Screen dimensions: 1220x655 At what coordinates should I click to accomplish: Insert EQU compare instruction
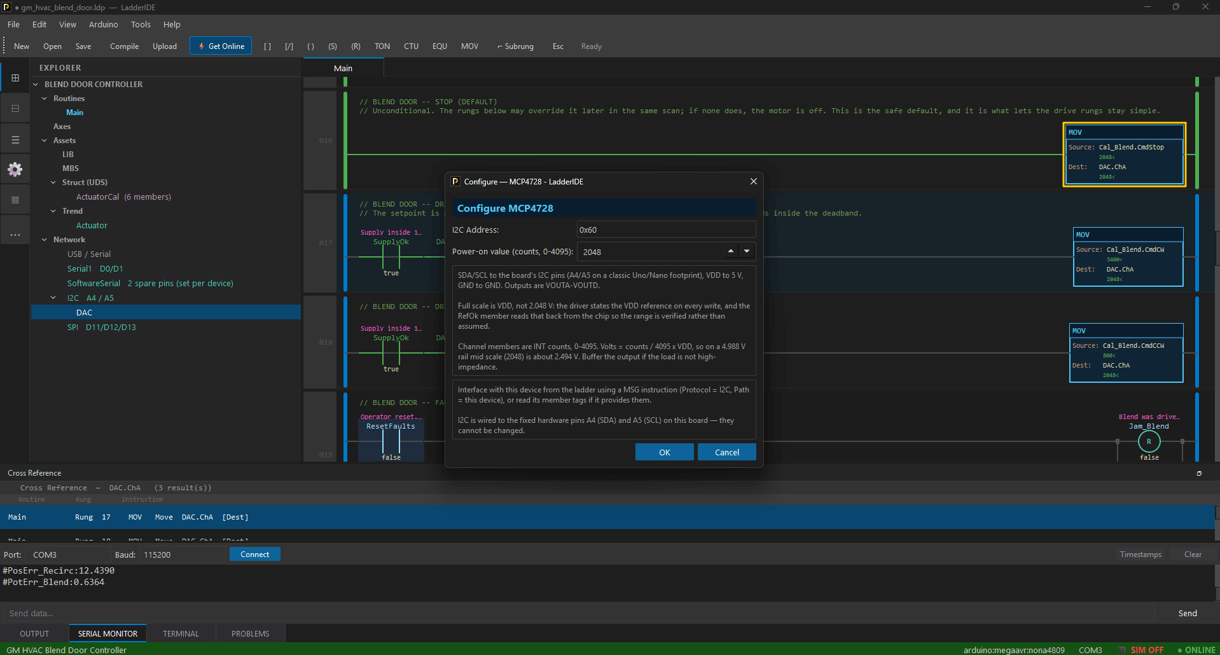[440, 46]
